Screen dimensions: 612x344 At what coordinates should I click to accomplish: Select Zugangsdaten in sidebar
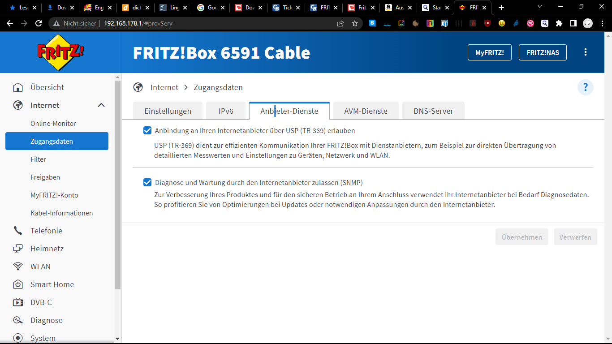[57, 141]
